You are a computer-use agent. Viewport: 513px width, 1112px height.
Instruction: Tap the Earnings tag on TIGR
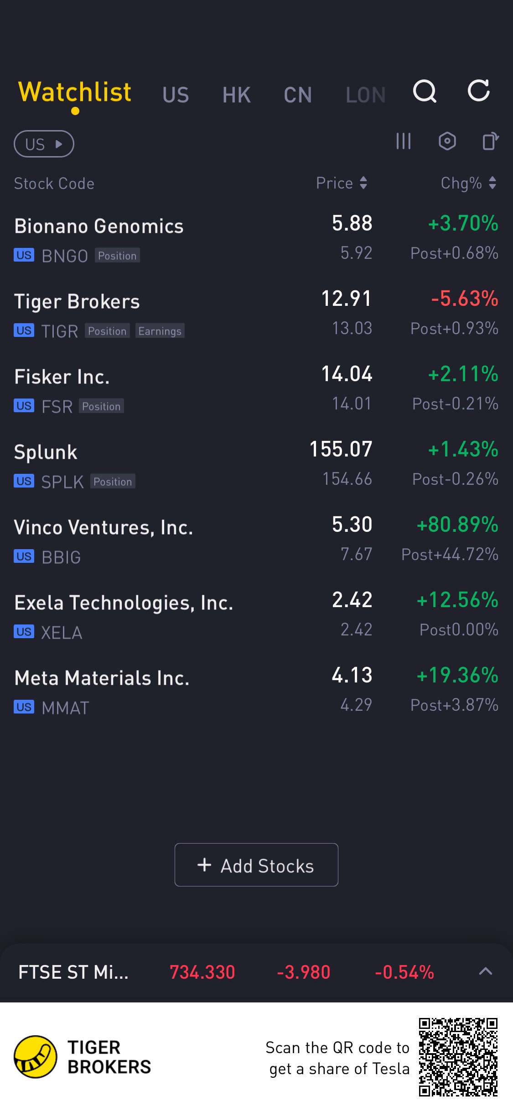[x=160, y=331]
